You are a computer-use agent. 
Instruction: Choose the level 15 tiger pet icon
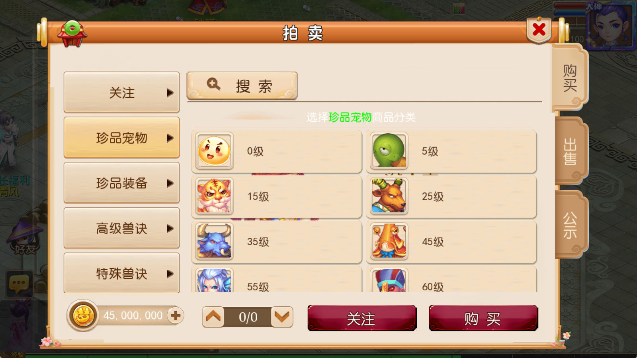pos(214,196)
